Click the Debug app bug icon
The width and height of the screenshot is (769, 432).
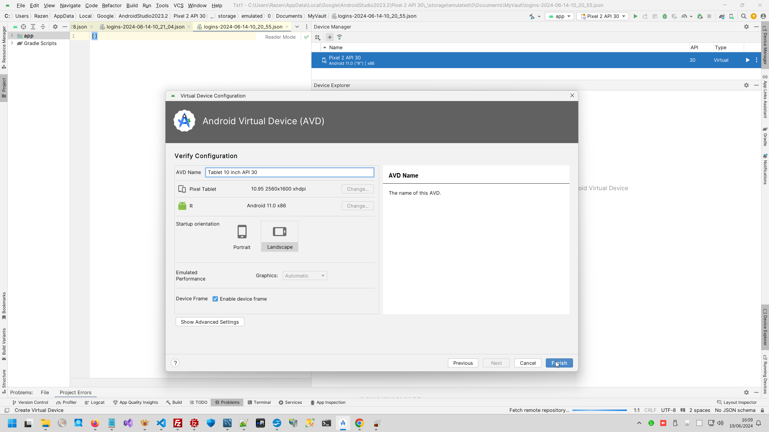tap(664, 16)
